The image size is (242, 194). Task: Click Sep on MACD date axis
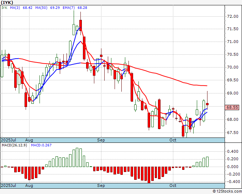[x=101, y=185]
